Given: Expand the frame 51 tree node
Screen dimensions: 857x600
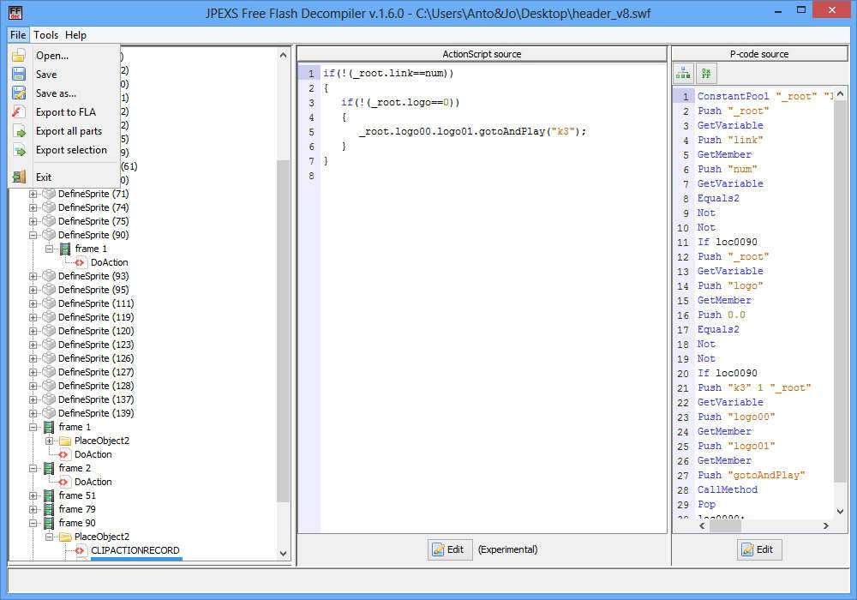Looking at the screenshot, I should click(33, 495).
